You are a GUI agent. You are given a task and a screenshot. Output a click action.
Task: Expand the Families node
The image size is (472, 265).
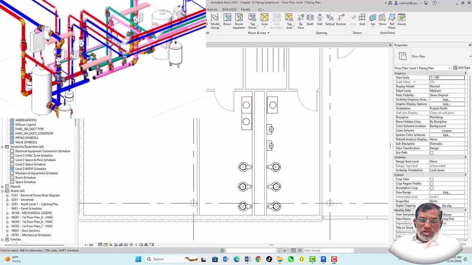[2, 240]
